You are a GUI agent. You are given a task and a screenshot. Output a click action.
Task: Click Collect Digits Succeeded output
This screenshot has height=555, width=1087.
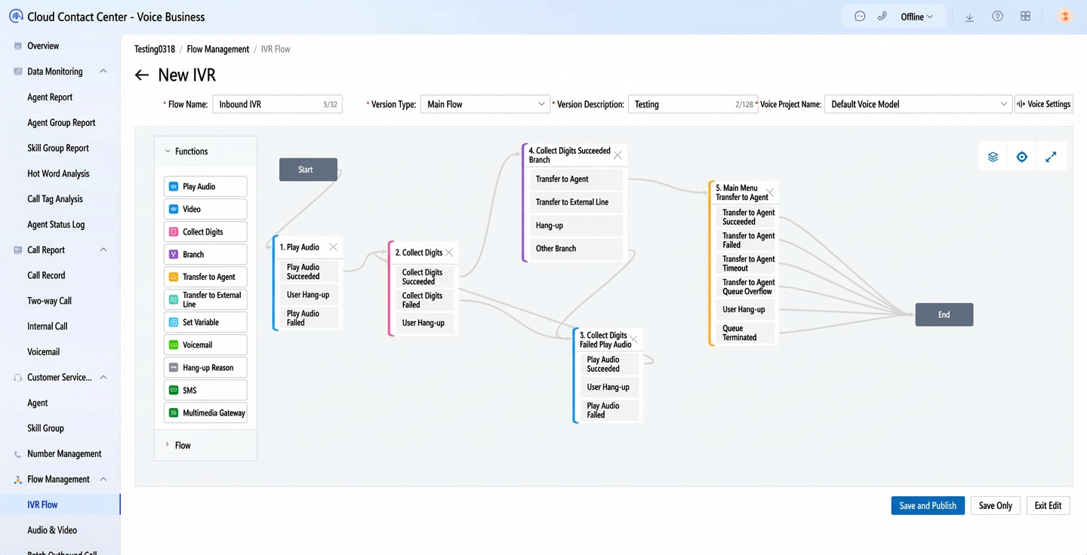point(426,277)
